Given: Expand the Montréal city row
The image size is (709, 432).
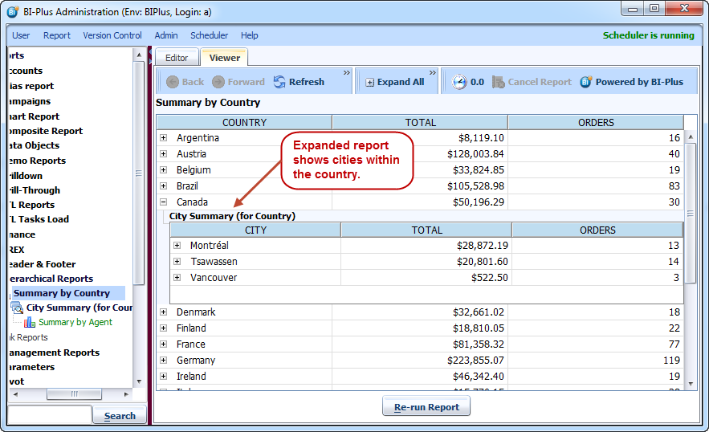Looking at the screenshot, I should (x=177, y=246).
